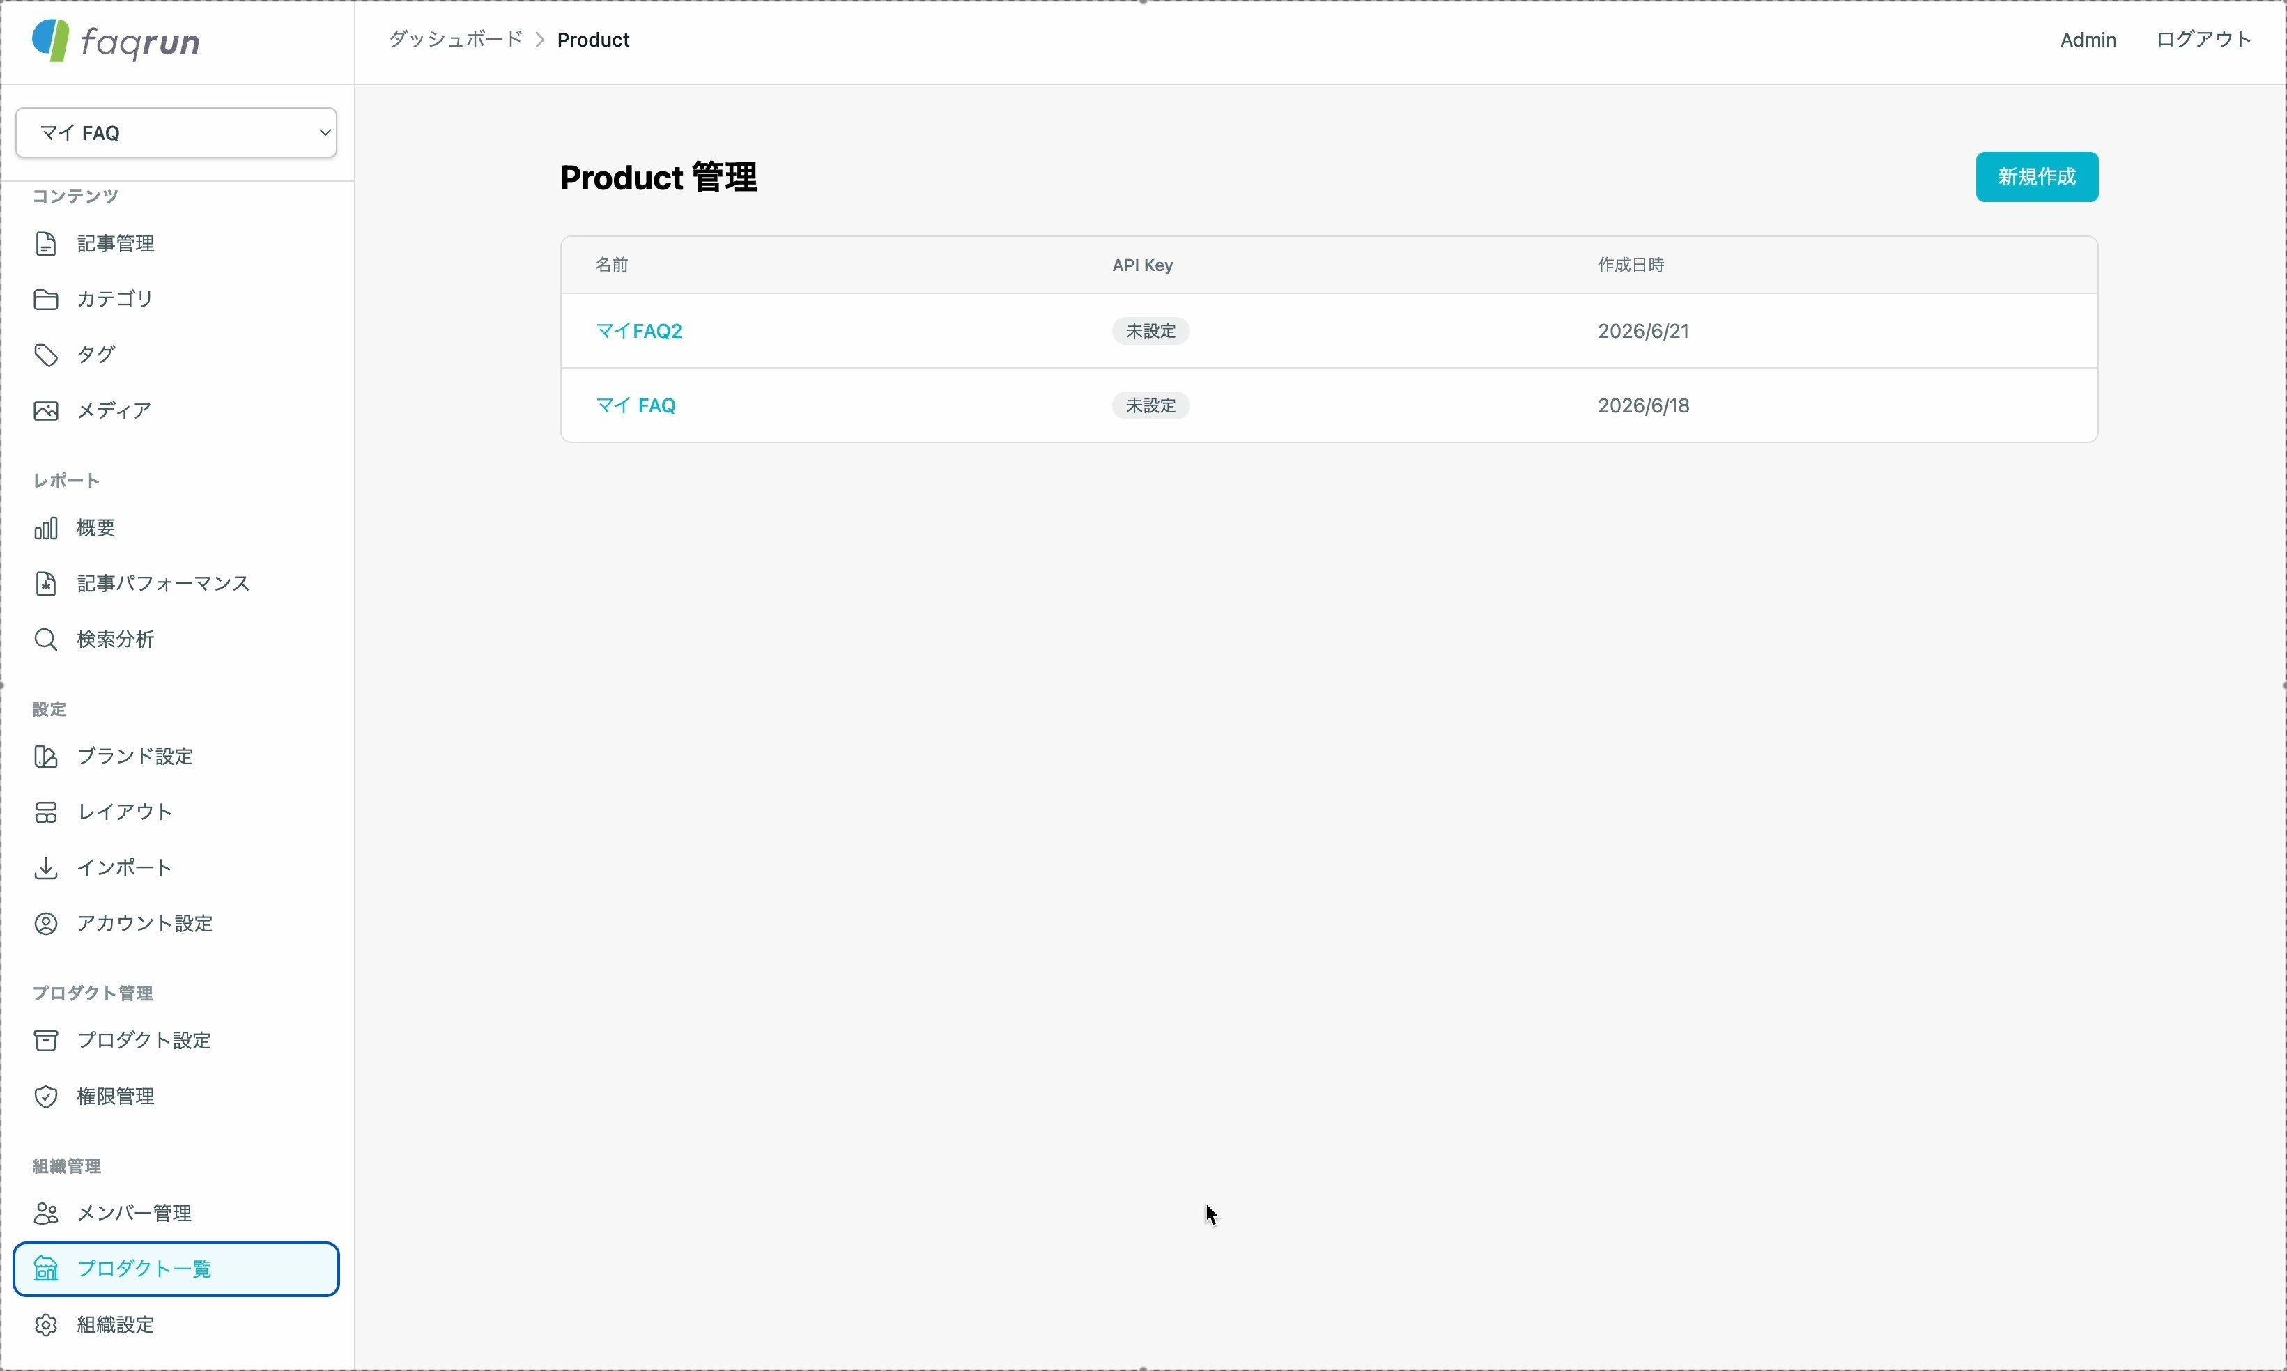Screen dimensions: 2287x1371
Task: Click the 作成日時 column header
Action: (1631, 265)
